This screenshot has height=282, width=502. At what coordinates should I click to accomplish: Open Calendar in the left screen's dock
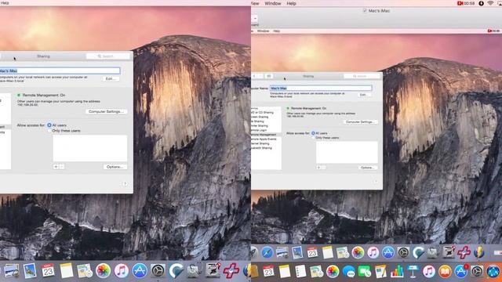[x=48, y=270]
